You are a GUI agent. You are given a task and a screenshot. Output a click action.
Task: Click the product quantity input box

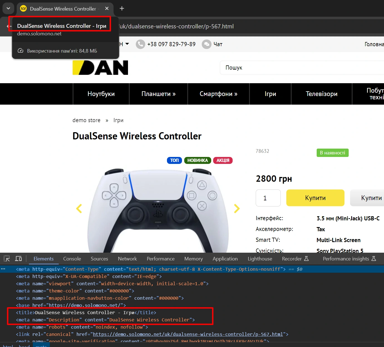pyautogui.click(x=268, y=198)
